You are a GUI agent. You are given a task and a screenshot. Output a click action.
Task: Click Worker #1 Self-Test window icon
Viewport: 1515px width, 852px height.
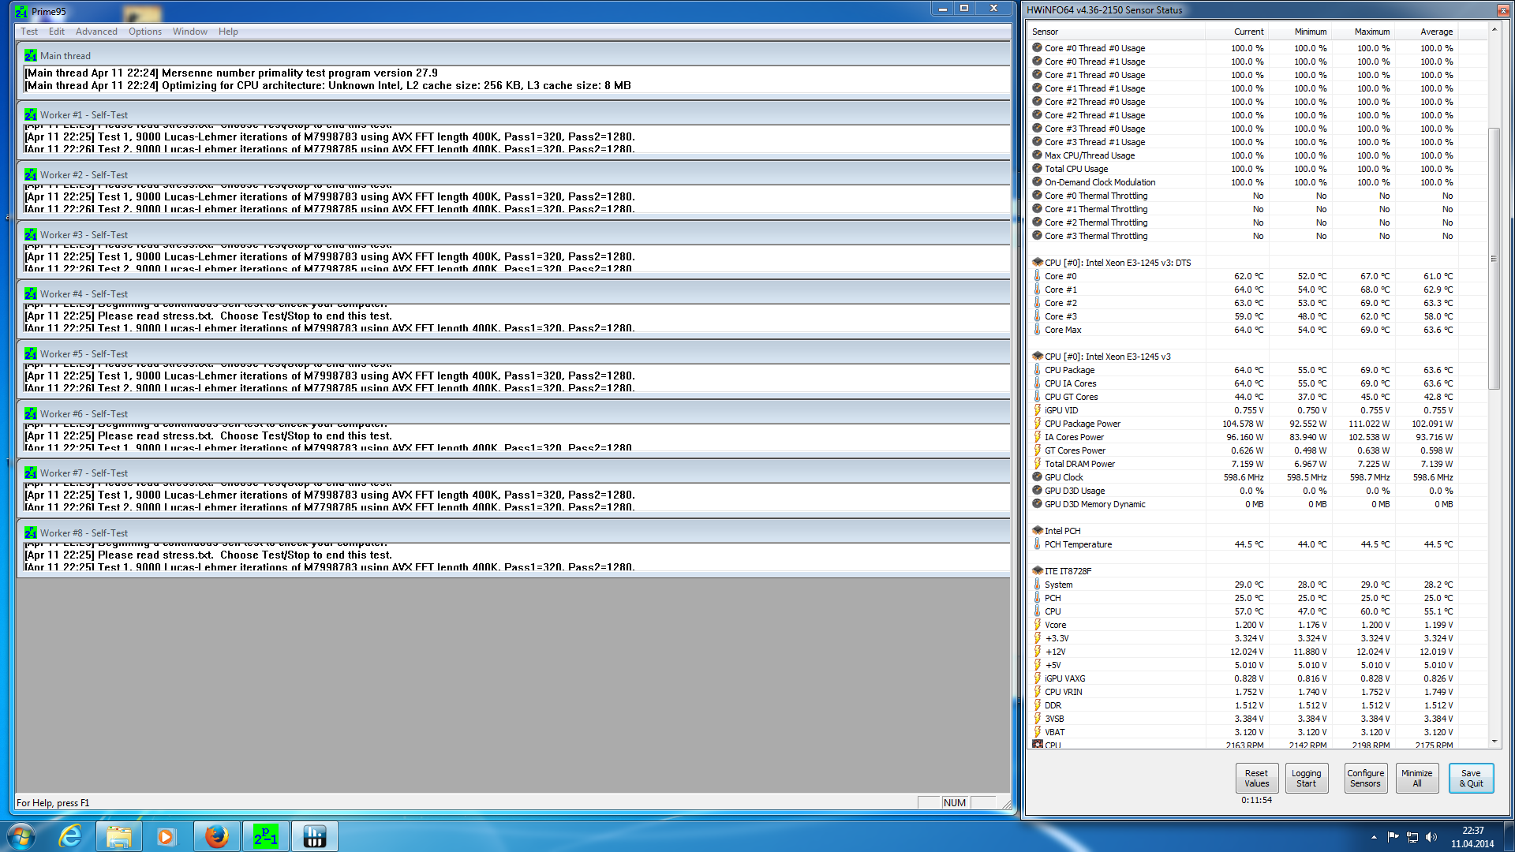coord(31,115)
